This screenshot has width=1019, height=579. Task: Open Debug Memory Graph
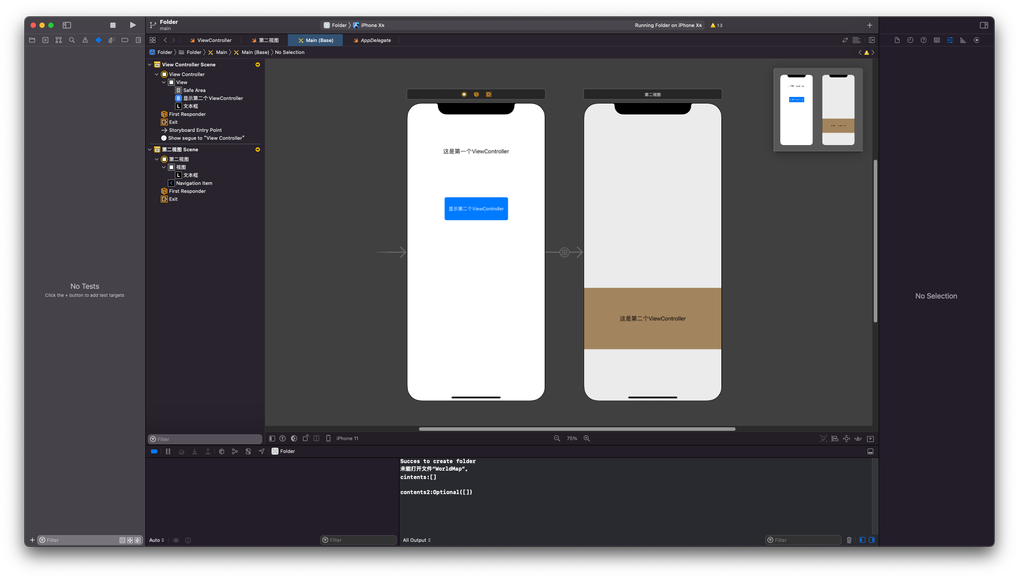point(235,451)
